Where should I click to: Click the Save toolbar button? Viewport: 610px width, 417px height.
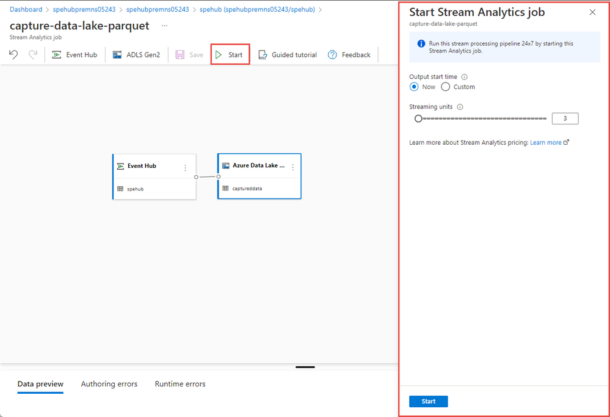coord(189,55)
